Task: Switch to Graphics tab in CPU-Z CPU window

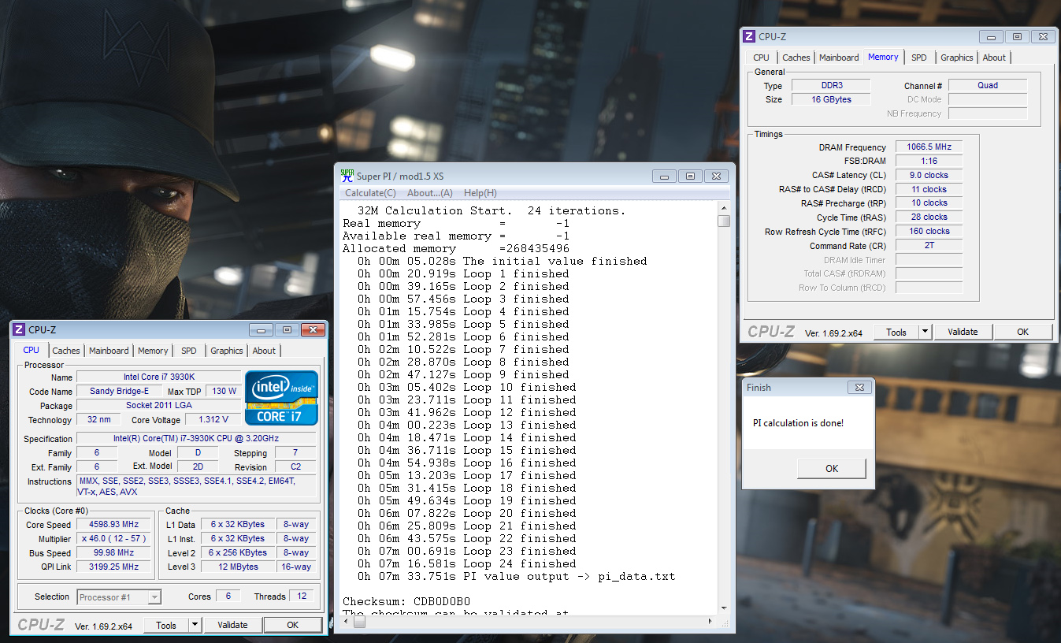Action: click(227, 351)
